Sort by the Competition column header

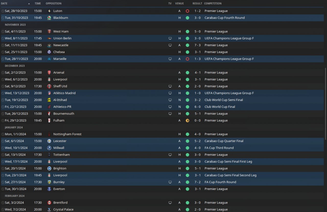click(x=213, y=4)
